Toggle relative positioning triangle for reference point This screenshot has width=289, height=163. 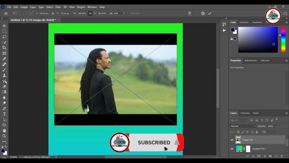click(53, 13)
